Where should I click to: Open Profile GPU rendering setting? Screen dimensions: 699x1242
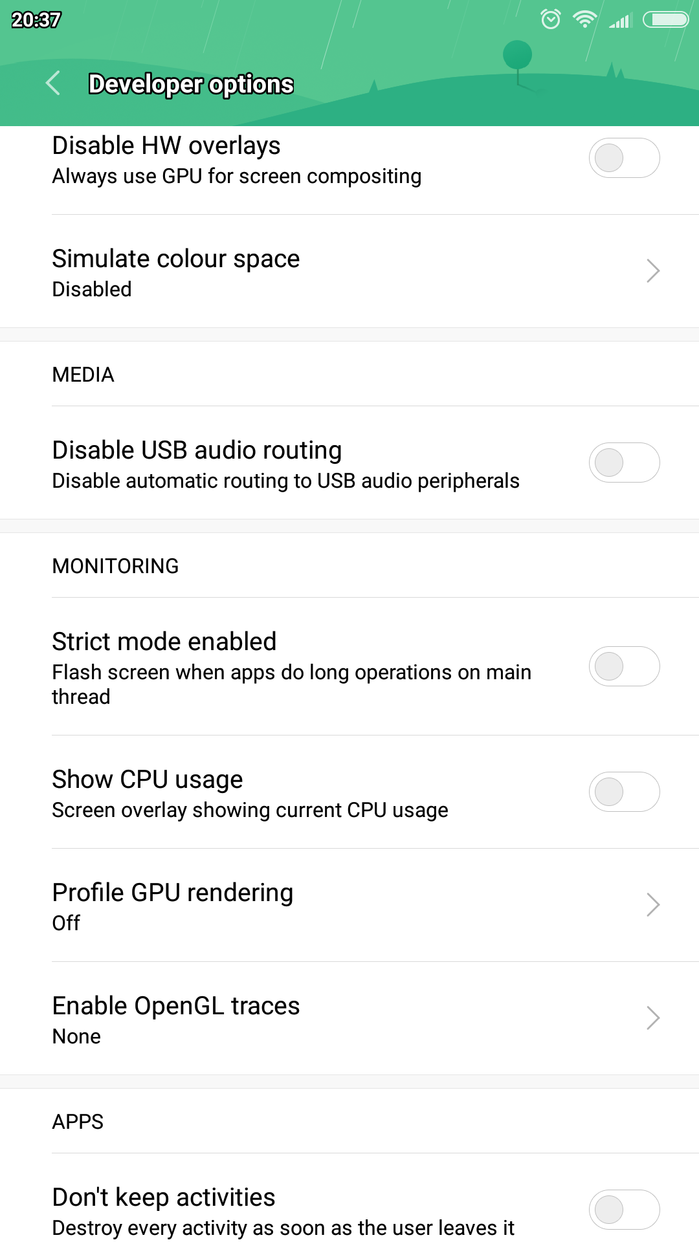click(x=173, y=904)
